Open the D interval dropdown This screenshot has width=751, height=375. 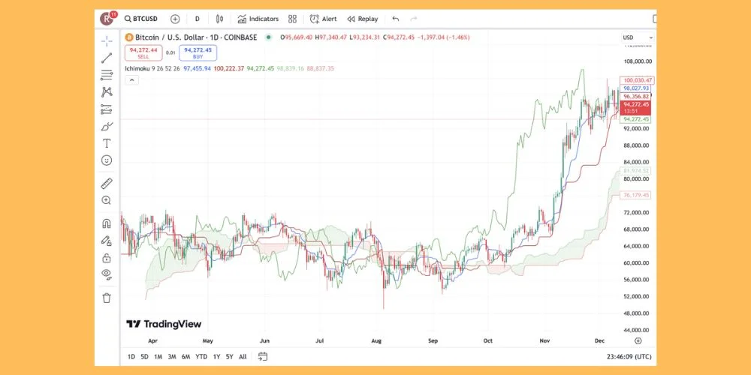point(197,19)
